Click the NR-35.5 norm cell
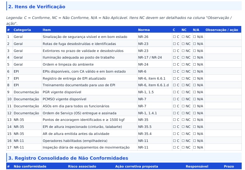The width and height of the screenshot is (245, 170). (x=155, y=127)
